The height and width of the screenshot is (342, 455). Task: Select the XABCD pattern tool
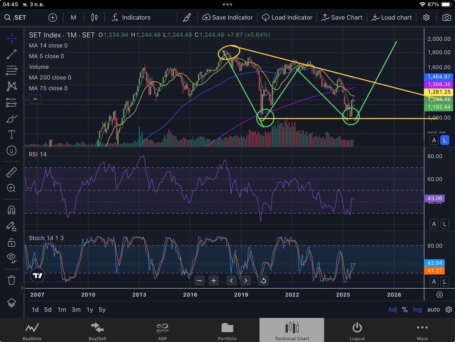[11, 86]
